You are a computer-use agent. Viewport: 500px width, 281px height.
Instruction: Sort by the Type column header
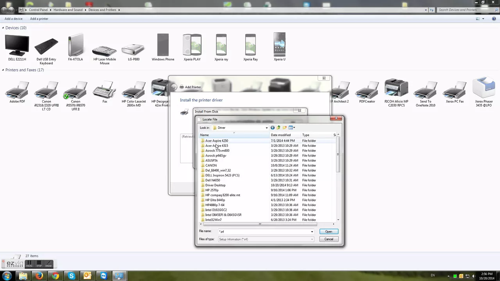click(x=316, y=135)
